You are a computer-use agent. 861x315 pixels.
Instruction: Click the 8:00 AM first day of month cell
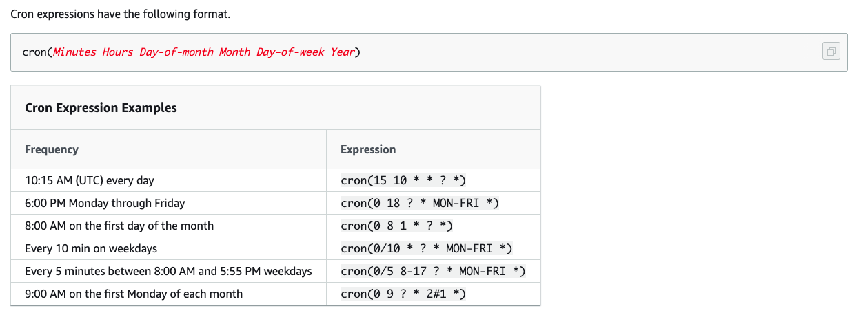point(119,226)
